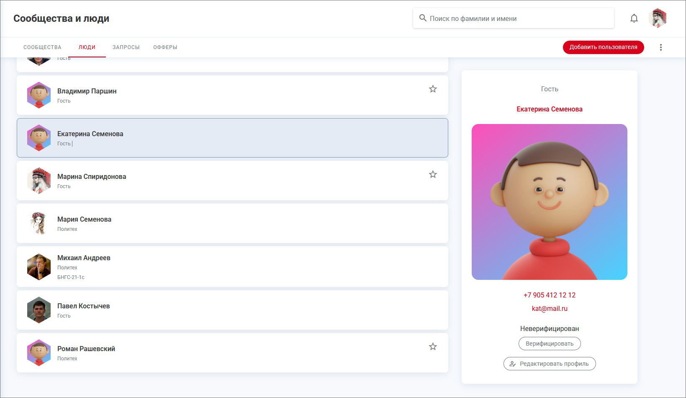
Task: Open the Запросы tab
Action: point(126,47)
